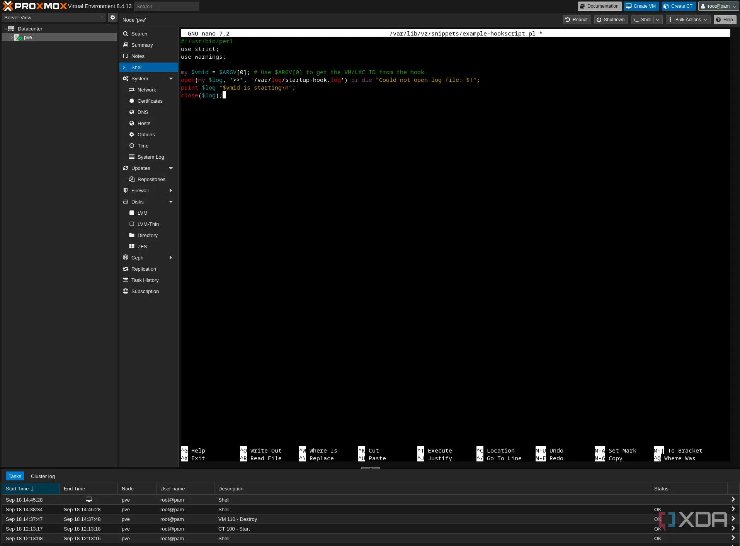This screenshot has width=740, height=546.
Task: Click the server view gear icon
Action: pos(112,17)
